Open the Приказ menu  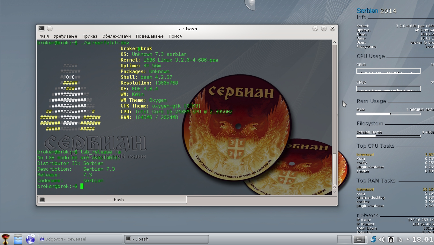click(x=90, y=36)
